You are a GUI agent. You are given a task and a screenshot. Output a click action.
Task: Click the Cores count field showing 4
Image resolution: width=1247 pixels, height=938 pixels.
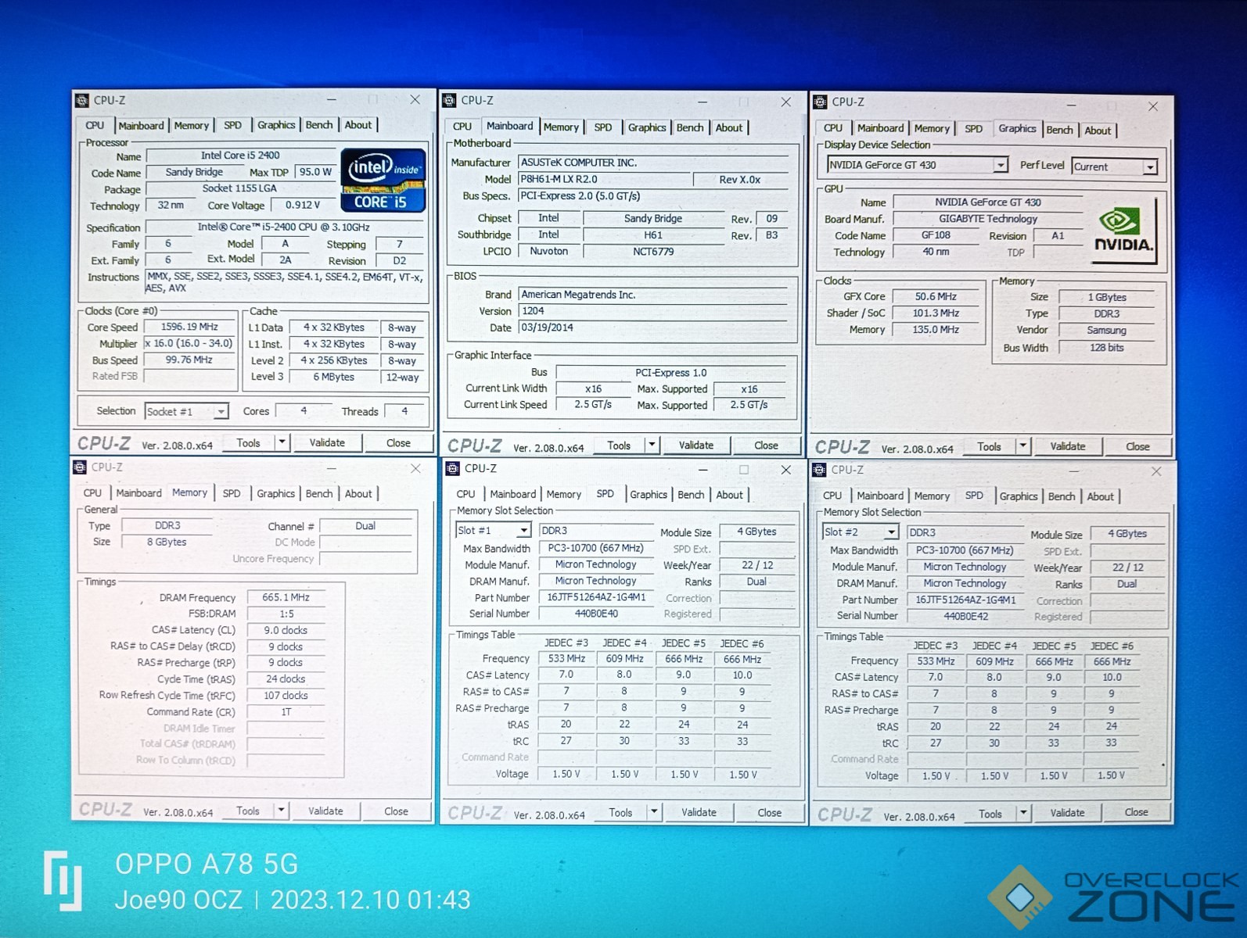(303, 411)
